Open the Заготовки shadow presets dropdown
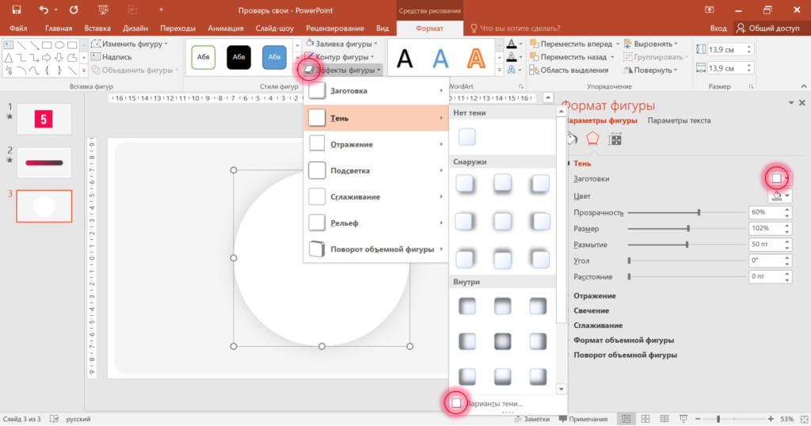This screenshot has width=811, height=426. [779, 178]
